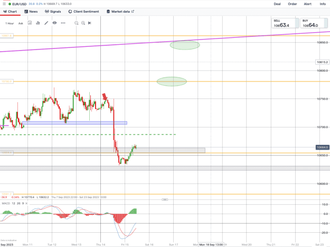The width and height of the screenshot is (330, 247).
Task: Jump to latest candle
Action: coord(90,23)
